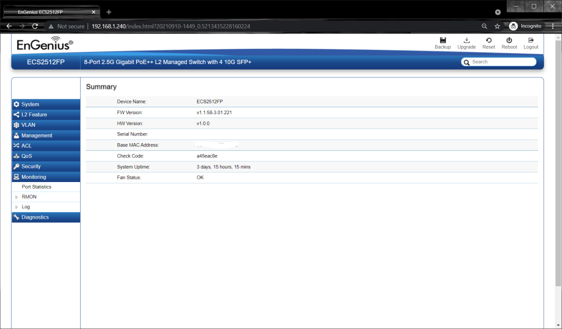Click the QoS icon in the sidebar
This screenshot has height=329, width=562.
(16, 156)
